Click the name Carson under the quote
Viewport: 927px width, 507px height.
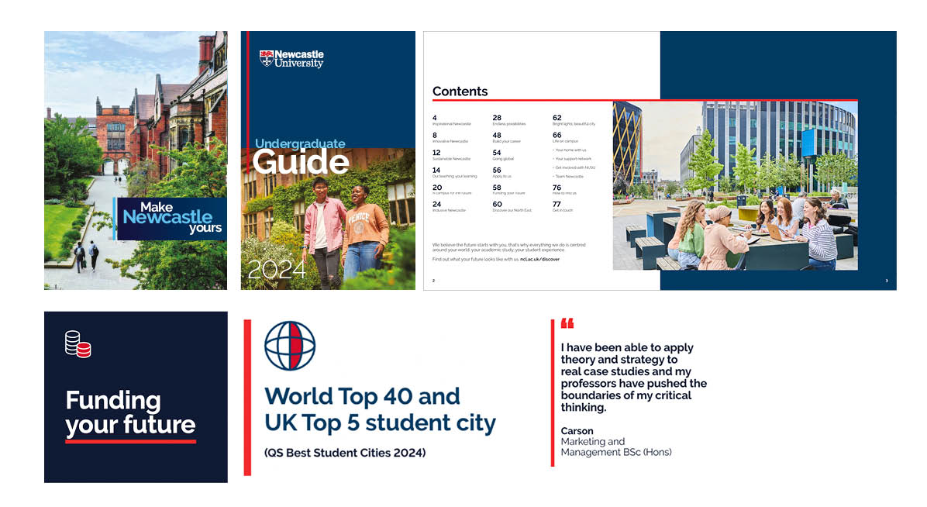point(577,431)
